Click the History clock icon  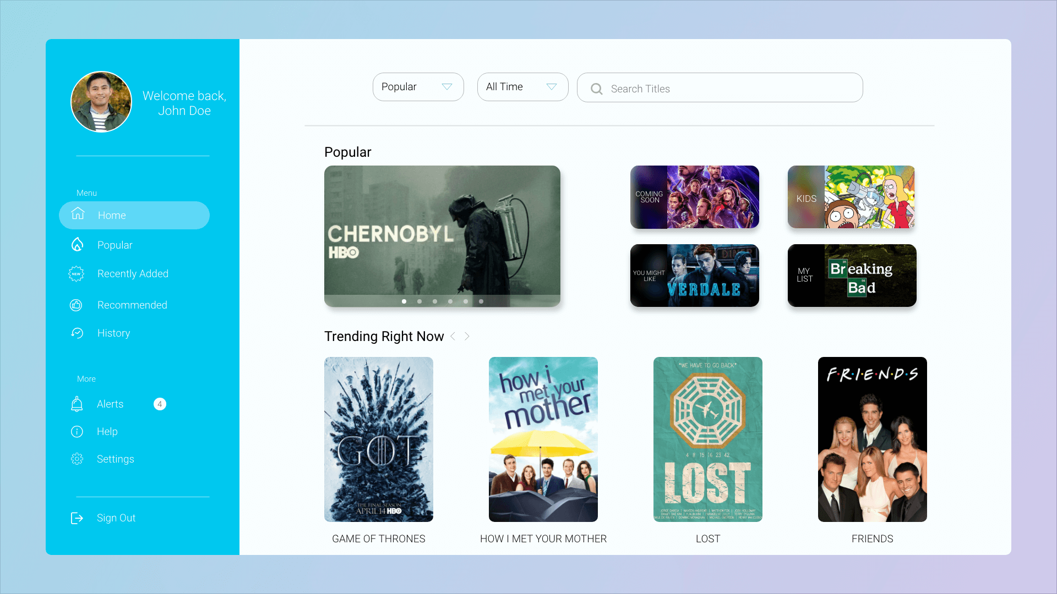(77, 333)
